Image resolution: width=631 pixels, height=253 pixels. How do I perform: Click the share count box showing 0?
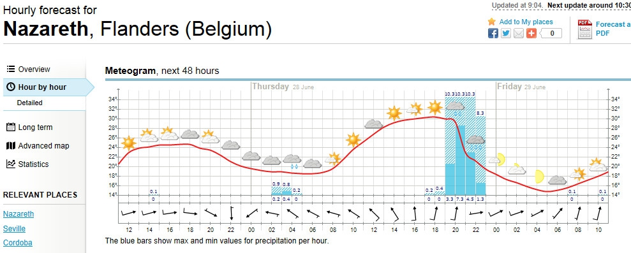(551, 33)
